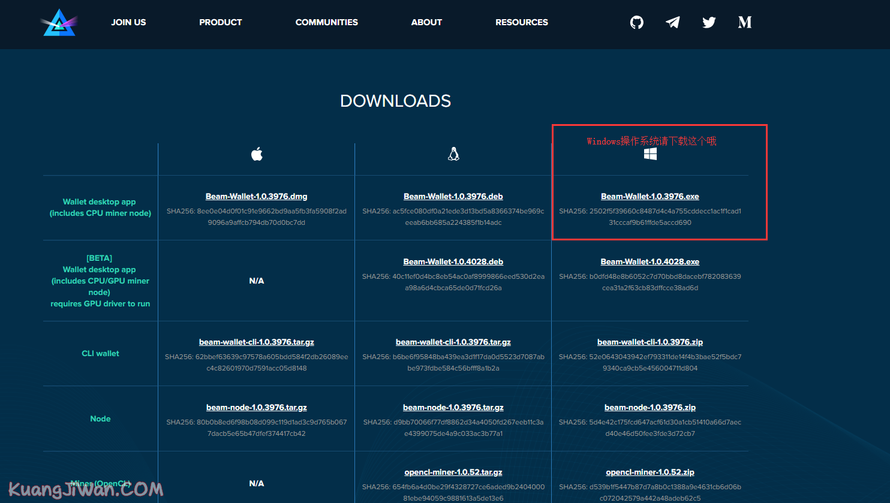
Task: Download Beam-Wallet-1.0.4028.deb beta package
Action: point(453,262)
